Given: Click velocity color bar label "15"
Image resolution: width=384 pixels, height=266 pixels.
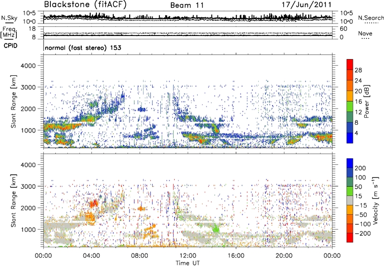Looking at the screenshot, I should (x=358, y=196).
